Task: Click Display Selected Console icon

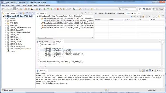Action: coord(150,71)
